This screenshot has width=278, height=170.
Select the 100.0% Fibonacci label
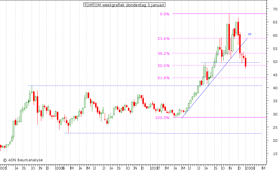click(x=162, y=118)
